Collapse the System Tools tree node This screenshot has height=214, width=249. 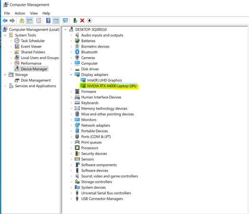[x=5, y=35]
